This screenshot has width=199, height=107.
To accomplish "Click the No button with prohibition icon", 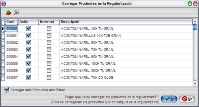I will (187, 99).
